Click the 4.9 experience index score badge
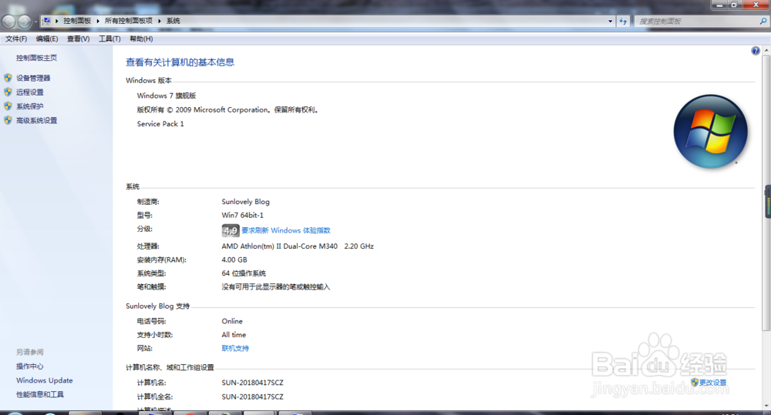Image resolution: width=771 pixels, height=415 pixels. (x=231, y=230)
